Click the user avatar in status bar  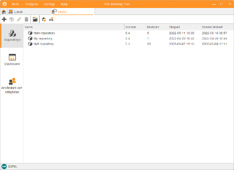(x=4, y=167)
